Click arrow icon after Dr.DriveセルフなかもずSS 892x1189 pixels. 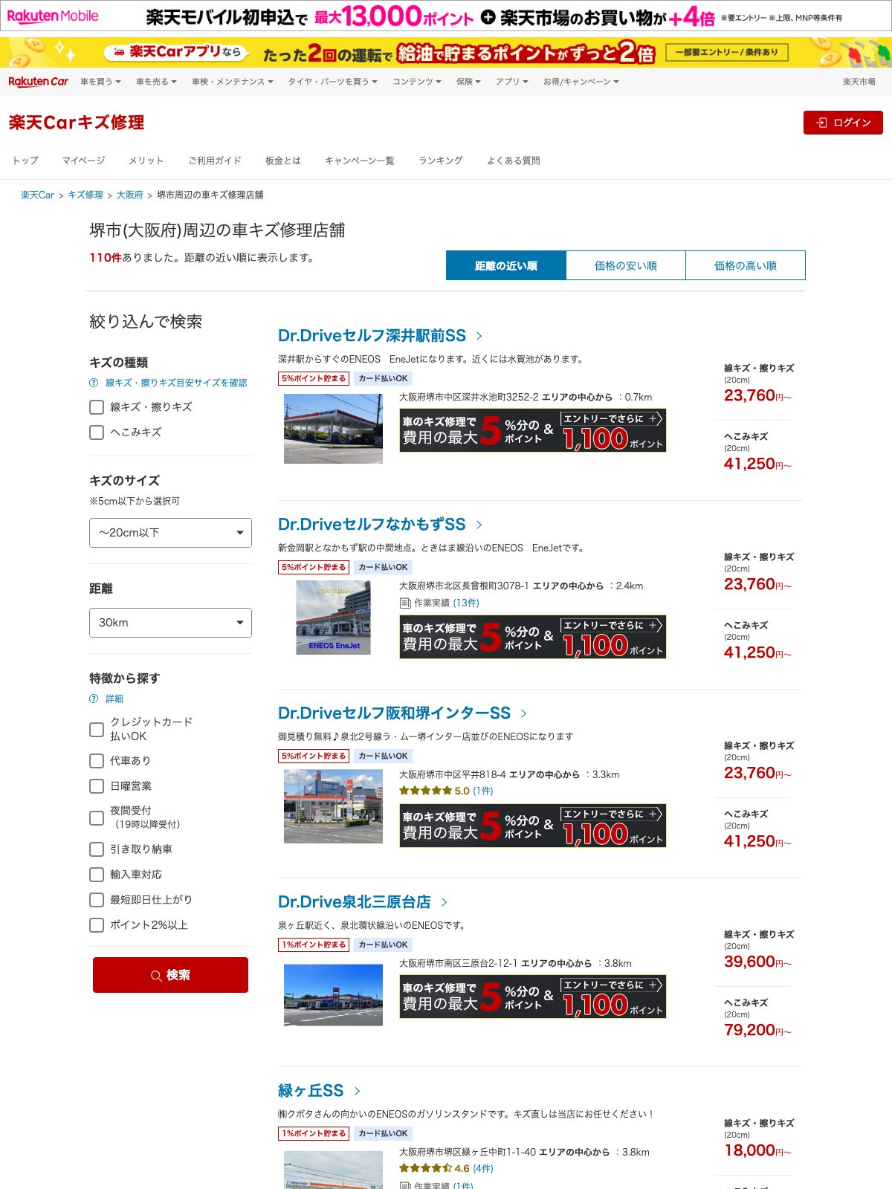click(479, 525)
